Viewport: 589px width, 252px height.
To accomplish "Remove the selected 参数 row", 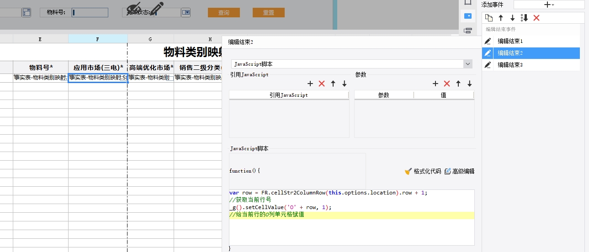I will (x=447, y=84).
